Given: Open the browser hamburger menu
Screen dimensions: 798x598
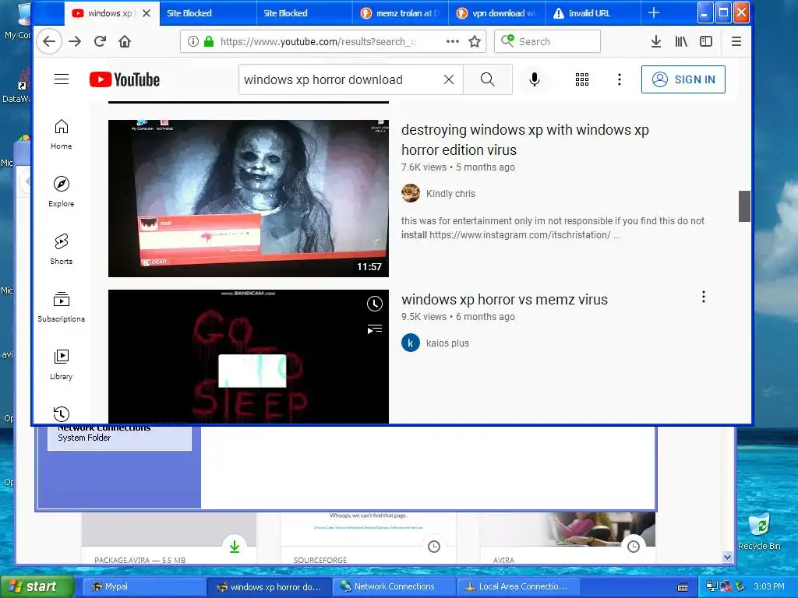Looking at the screenshot, I should pos(736,41).
